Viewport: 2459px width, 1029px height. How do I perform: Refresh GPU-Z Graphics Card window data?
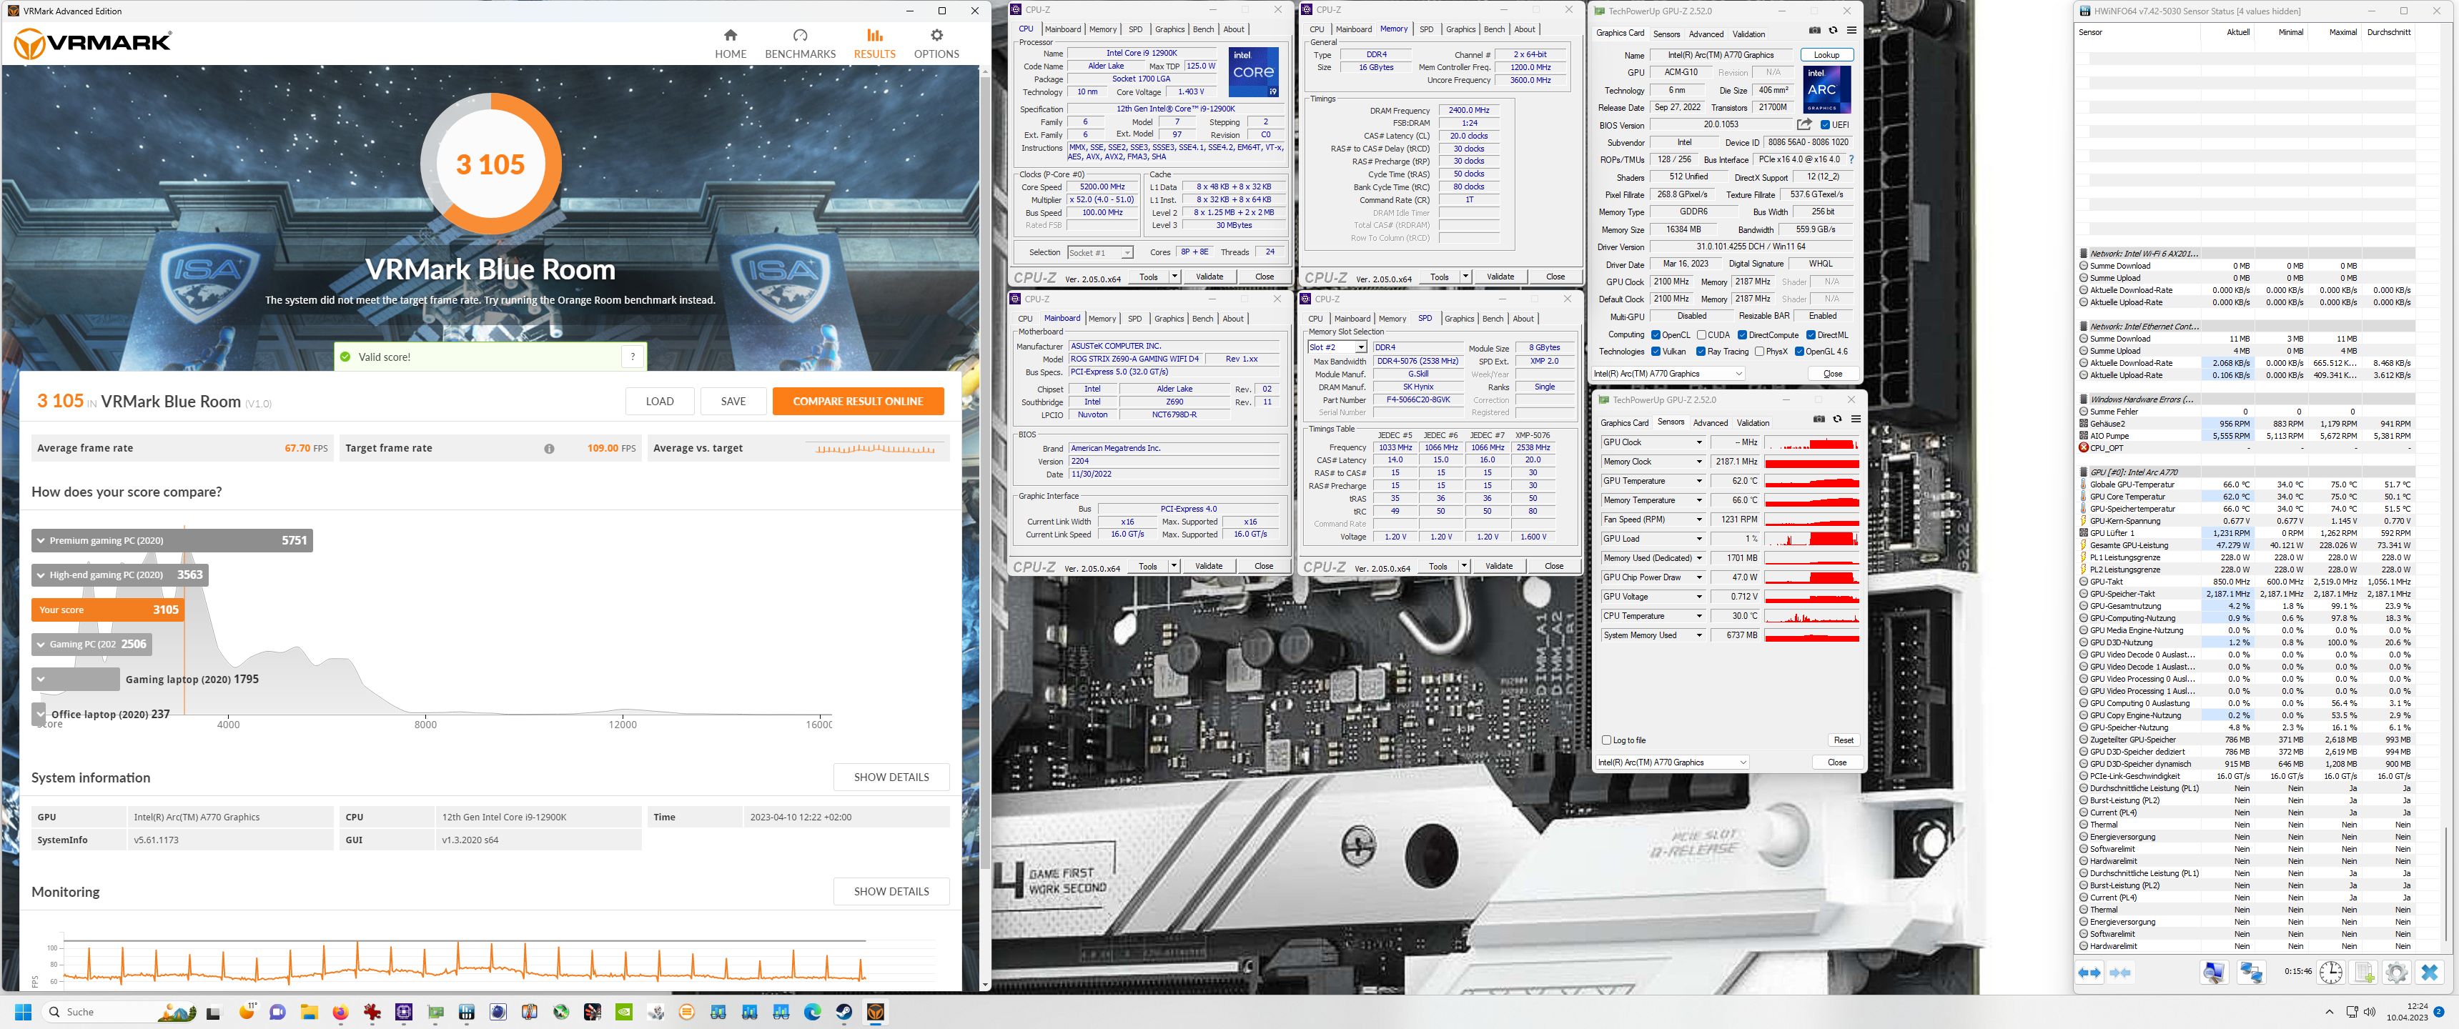coord(1833,31)
